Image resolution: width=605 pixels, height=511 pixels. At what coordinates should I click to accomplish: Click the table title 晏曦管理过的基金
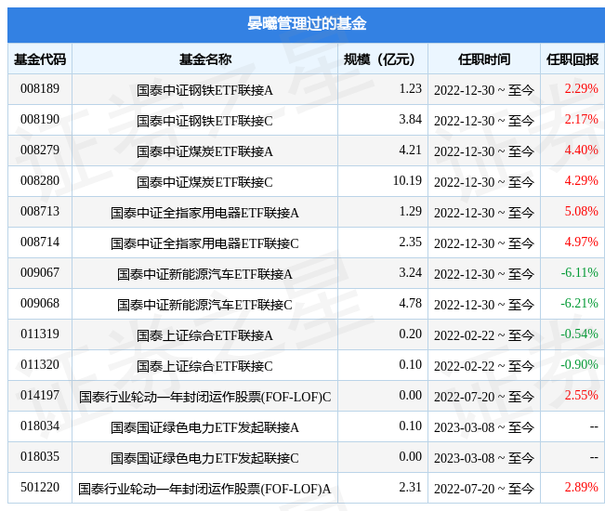307,24
